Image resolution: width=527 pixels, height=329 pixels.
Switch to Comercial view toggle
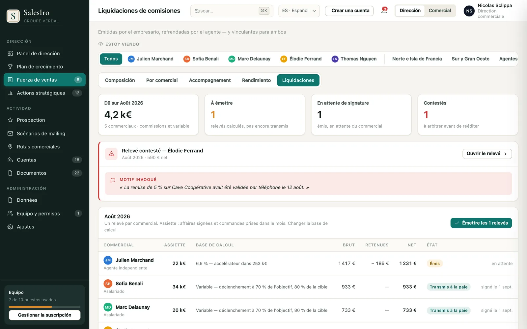[x=440, y=11]
